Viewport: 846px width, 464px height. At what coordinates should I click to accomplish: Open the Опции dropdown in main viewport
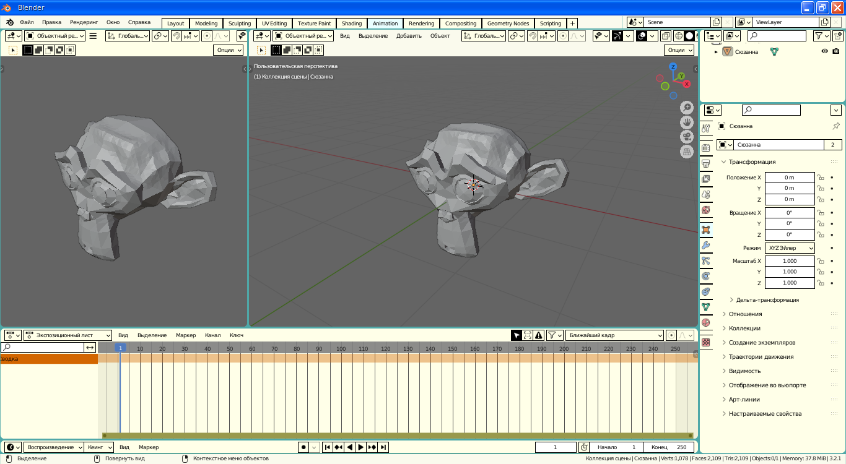[679, 50]
